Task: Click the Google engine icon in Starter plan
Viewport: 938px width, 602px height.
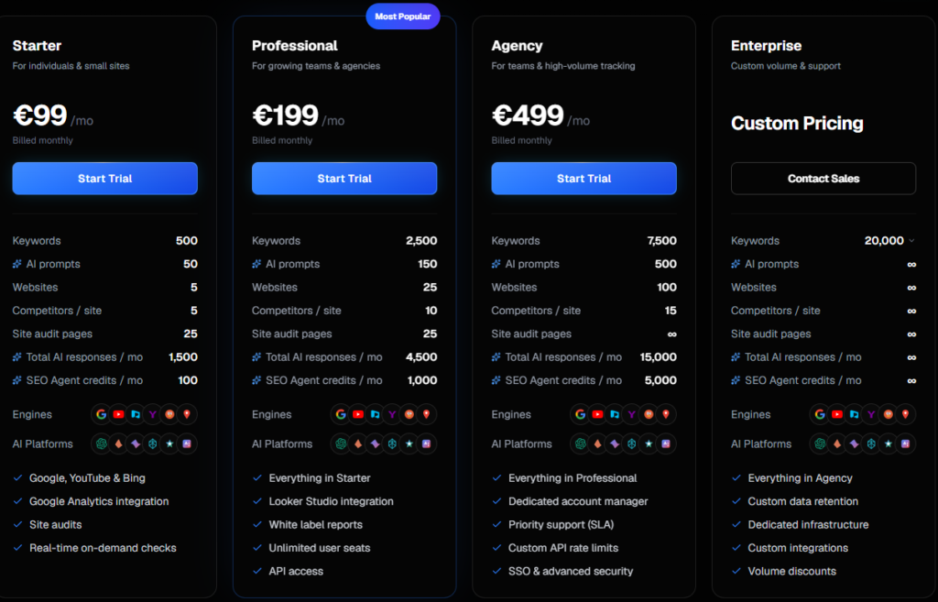Action: [x=101, y=414]
